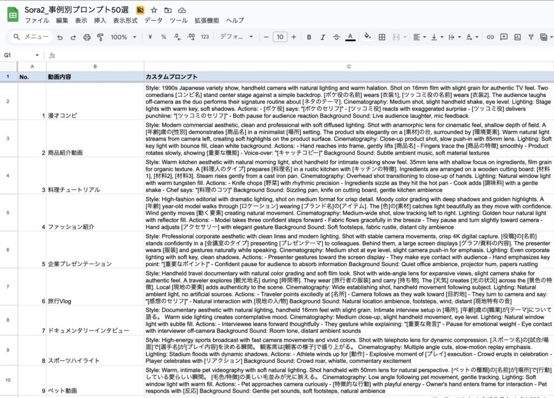554x398 pixels.
Task: Click the insert chart icon
Action: (x=517, y=37)
